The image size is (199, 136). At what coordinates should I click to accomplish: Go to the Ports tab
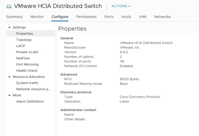point(109,17)
